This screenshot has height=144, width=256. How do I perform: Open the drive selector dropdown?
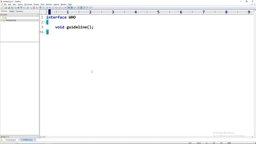click(20, 15)
